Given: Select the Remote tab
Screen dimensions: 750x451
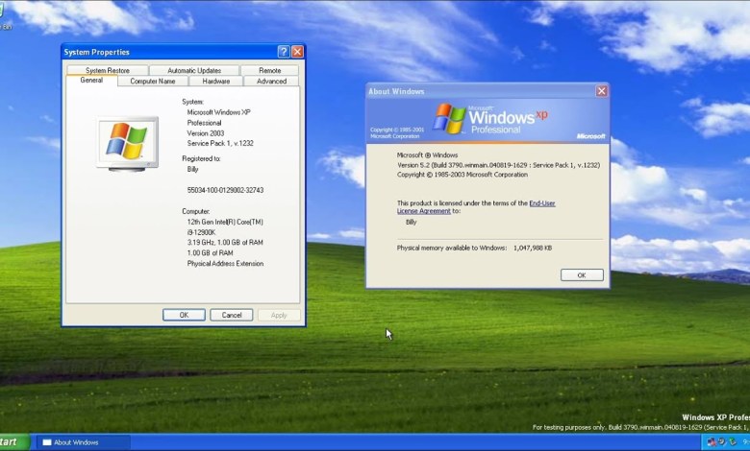Looking at the screenshot, I should point(270,70).
